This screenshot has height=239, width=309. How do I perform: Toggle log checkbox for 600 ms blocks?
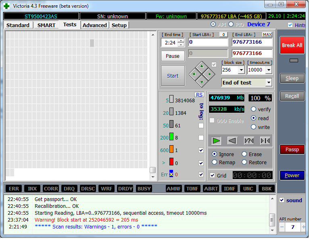[201, 150]
